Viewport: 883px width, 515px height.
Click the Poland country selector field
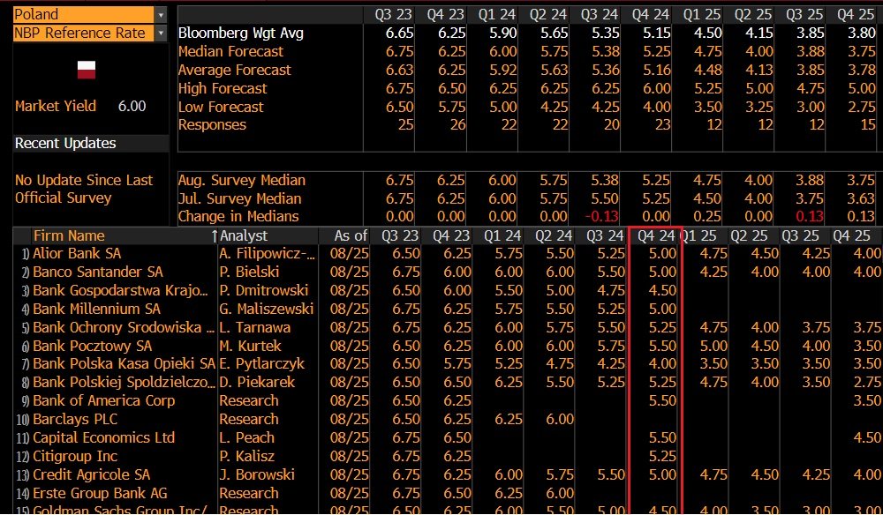pyautogui.click(x=83, y=15)
